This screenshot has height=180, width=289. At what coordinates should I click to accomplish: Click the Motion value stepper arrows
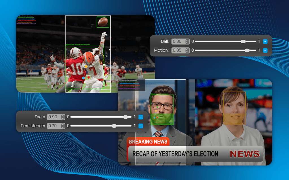click(x=187, y=50)
